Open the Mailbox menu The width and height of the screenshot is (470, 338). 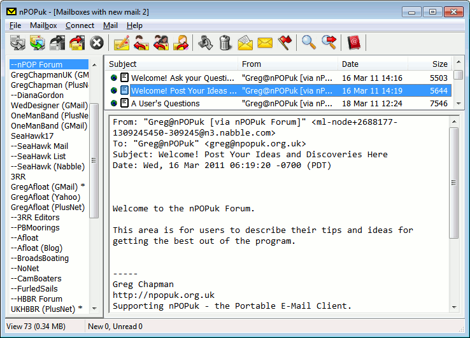point(43,25)
